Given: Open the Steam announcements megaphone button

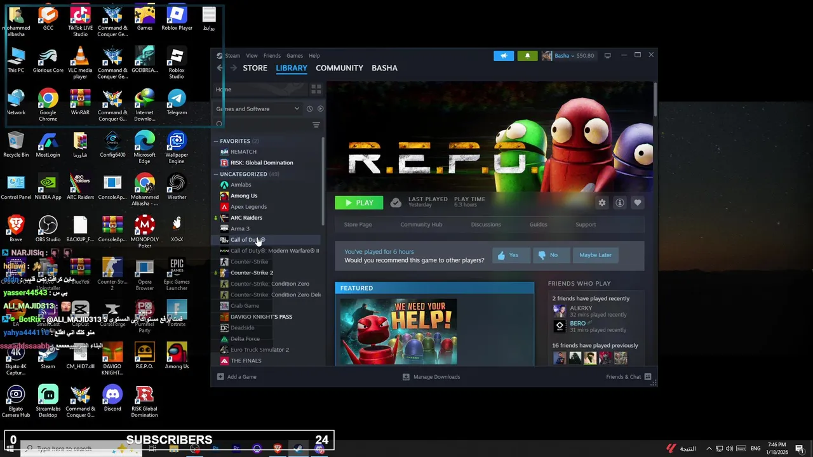Looking at the screenshot, I should pyautogui.click(x=504, y=56).
